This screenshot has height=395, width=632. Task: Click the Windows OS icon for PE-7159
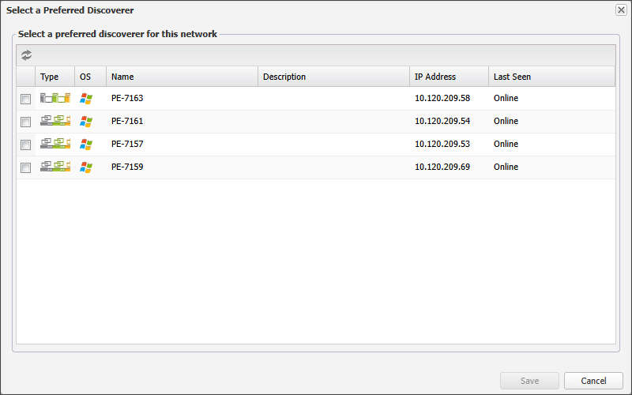[x=86, y=167]
